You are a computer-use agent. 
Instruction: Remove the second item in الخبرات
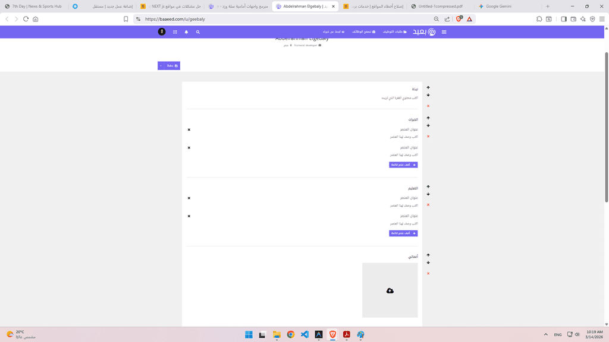[189, 148]
